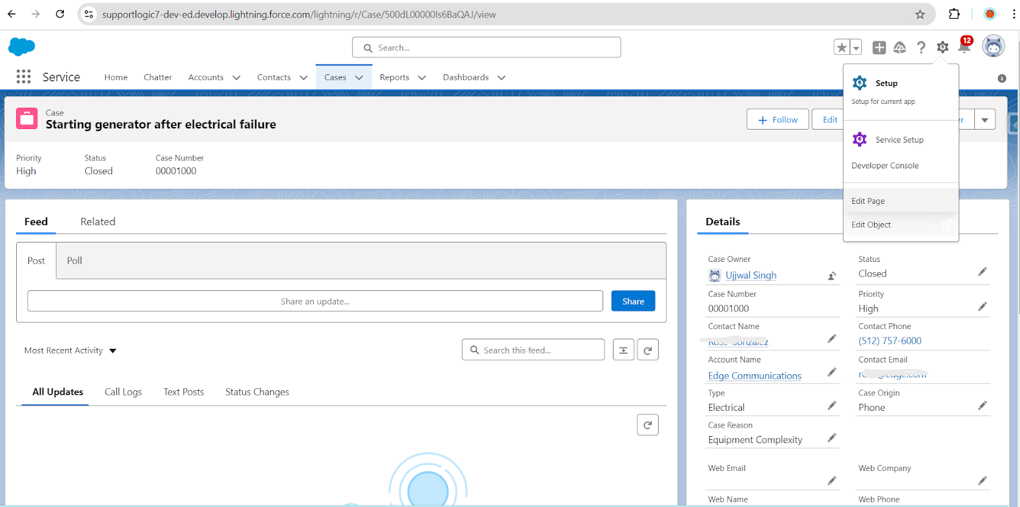Click the global Search field

(486, 47)
